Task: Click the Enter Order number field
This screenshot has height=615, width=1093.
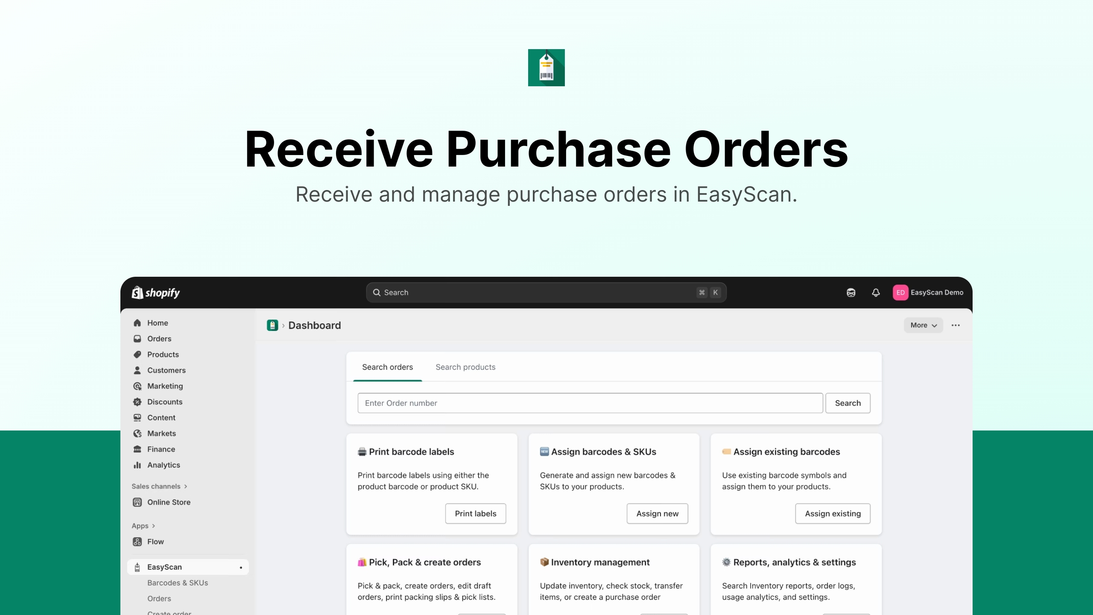Action: (590, 403)
